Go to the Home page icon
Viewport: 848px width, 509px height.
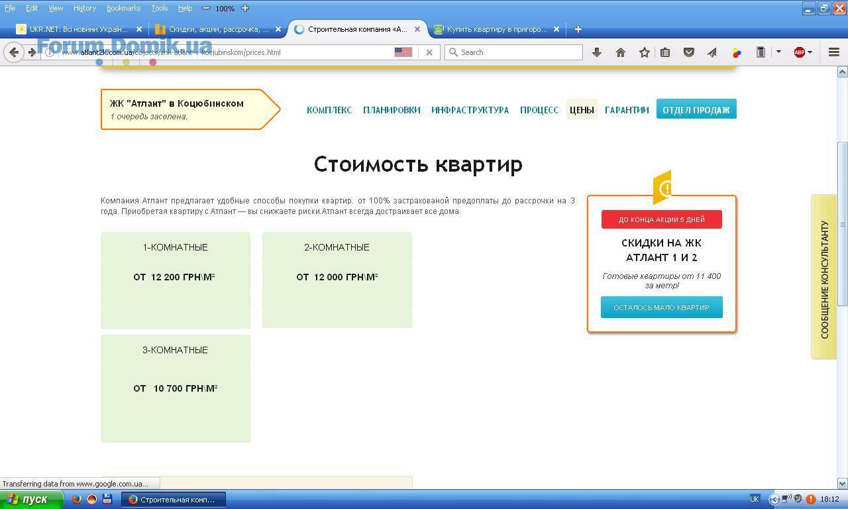point(621,52)
